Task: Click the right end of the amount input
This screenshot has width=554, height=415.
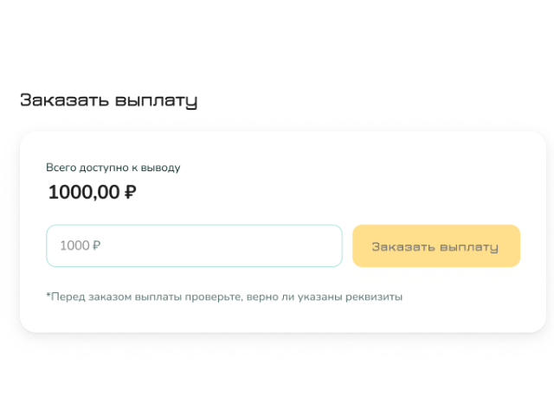Action: tap(325, 246)
